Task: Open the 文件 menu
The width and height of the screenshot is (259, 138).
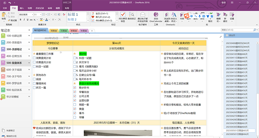Action: [5, 8]
